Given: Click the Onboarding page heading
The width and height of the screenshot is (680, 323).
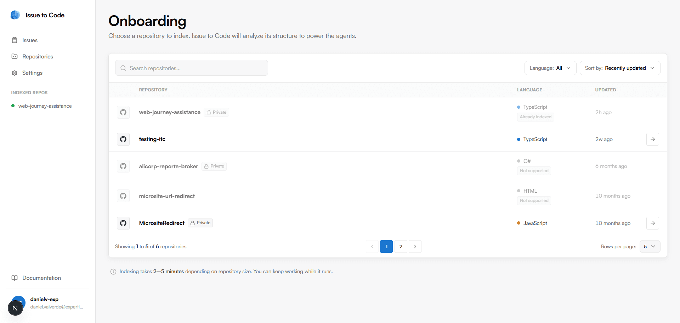Looking at the screenshot, I should pos(147,21).
